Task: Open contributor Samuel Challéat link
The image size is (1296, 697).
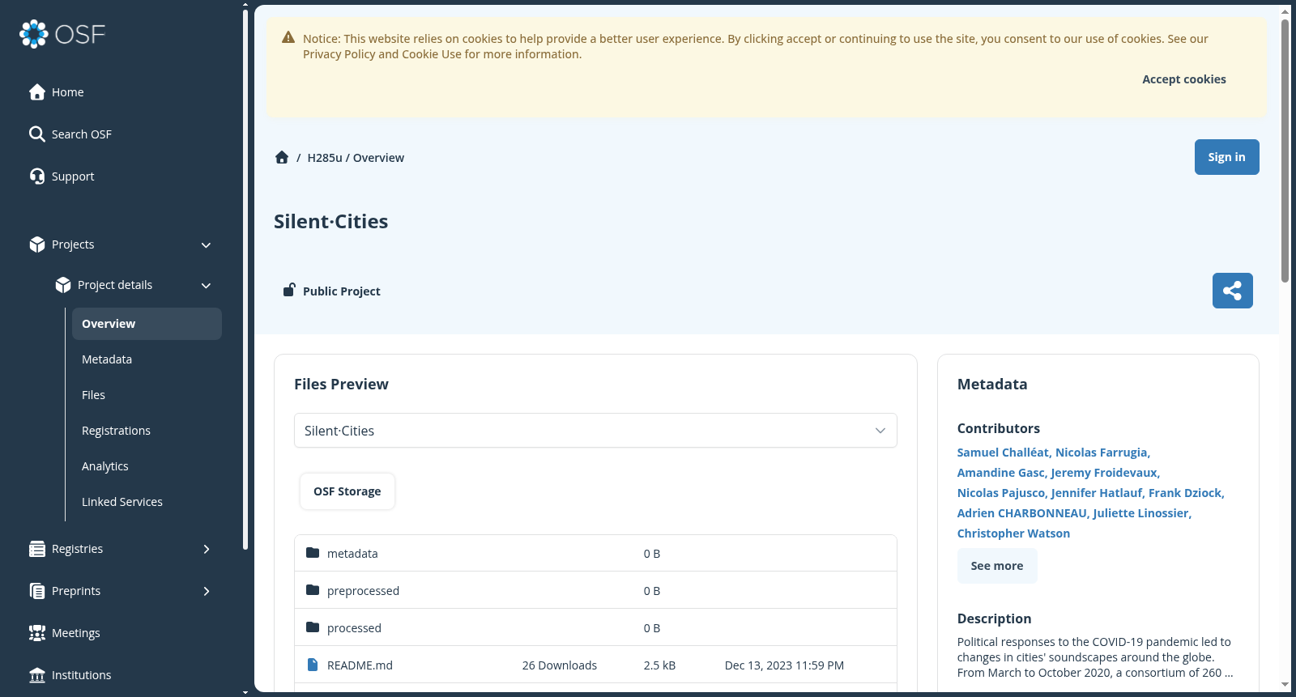Action: (1004, 453)
